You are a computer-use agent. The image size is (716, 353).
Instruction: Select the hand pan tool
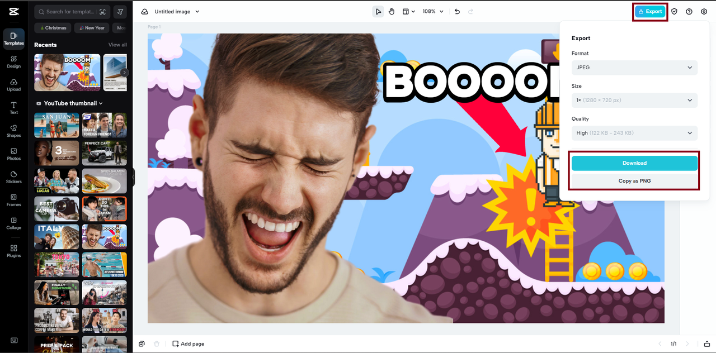point(392,12)
